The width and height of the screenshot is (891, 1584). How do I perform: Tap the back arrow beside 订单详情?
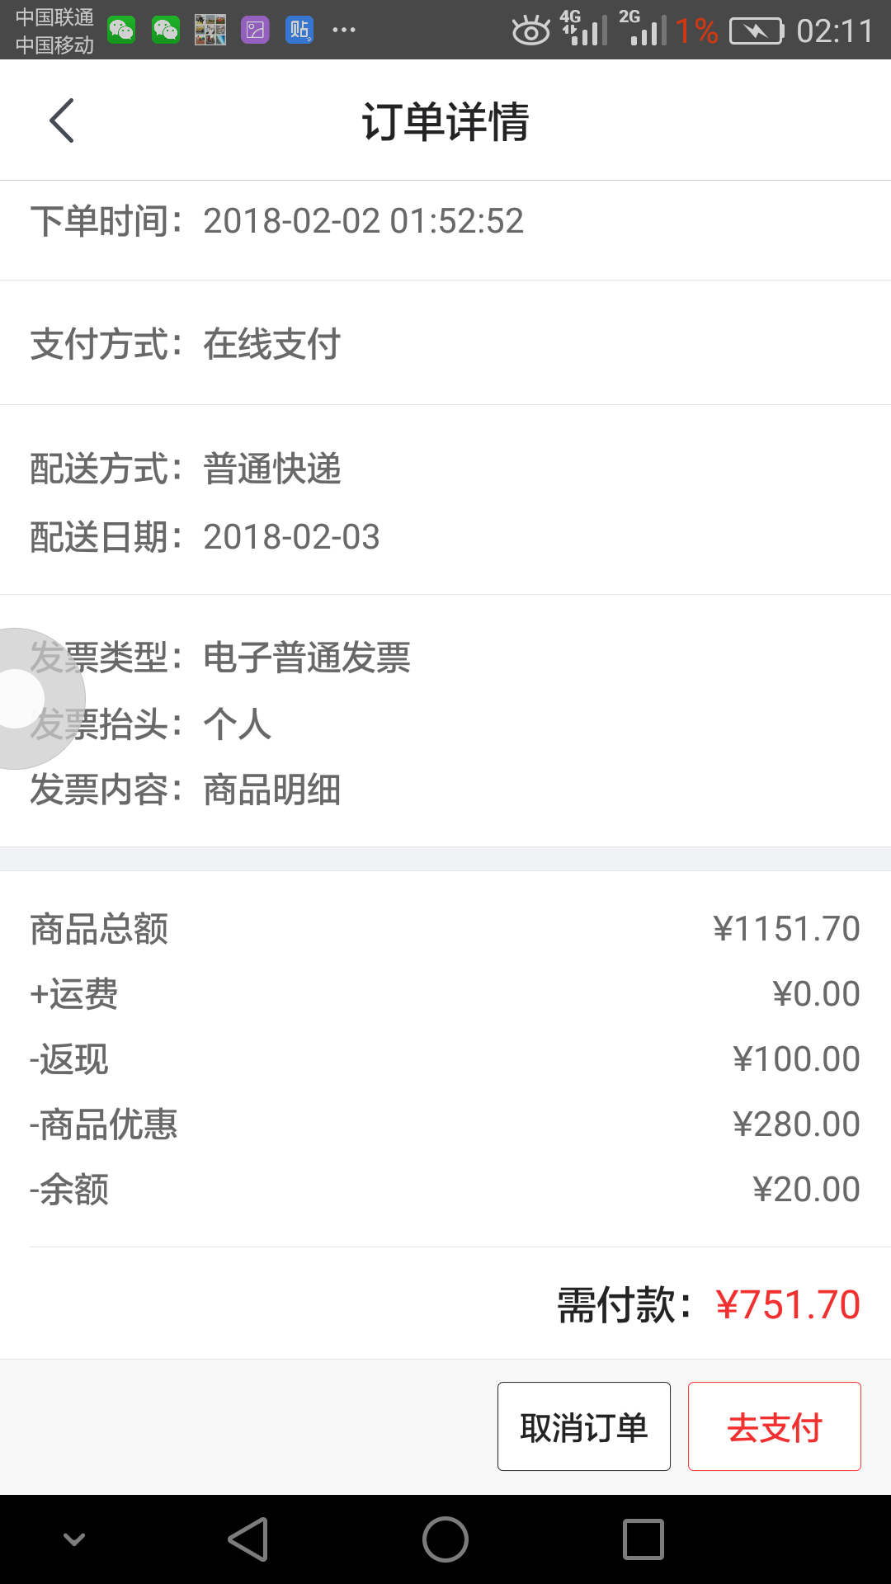(x=62, y=120)
